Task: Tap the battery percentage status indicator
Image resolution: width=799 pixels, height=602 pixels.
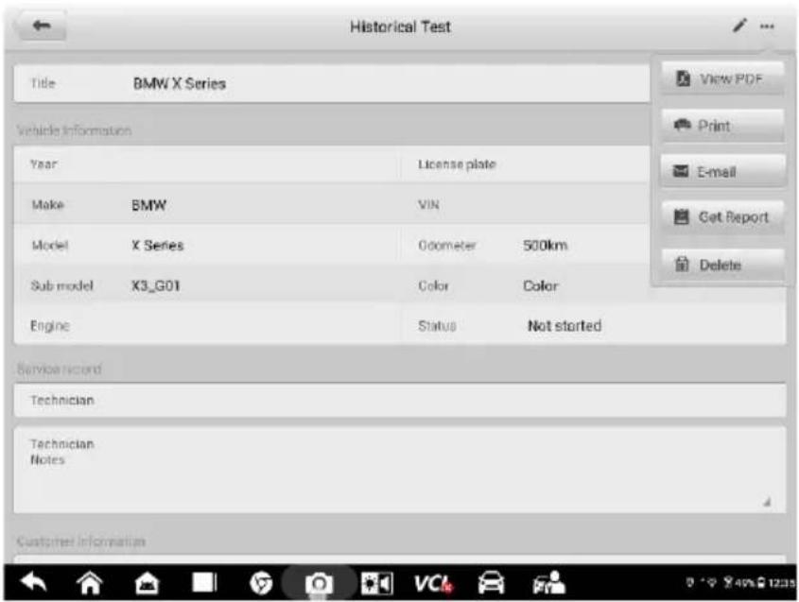Action: (x=745, y=583)
